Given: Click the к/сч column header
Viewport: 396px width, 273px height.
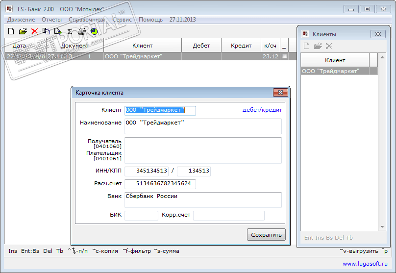Looking at the screenshot, I should (x=270, y=46).
